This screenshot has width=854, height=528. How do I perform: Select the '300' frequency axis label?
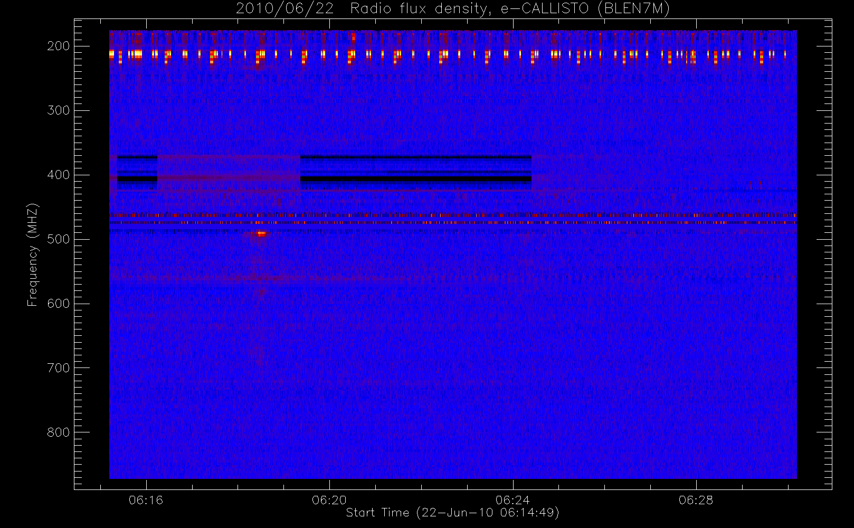[x=58, y=110]
